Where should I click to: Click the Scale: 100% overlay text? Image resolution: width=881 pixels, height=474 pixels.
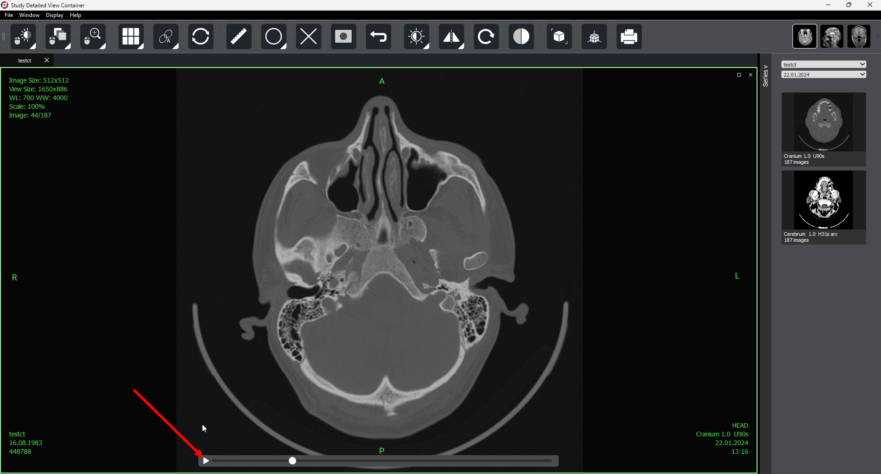point(27,106)
